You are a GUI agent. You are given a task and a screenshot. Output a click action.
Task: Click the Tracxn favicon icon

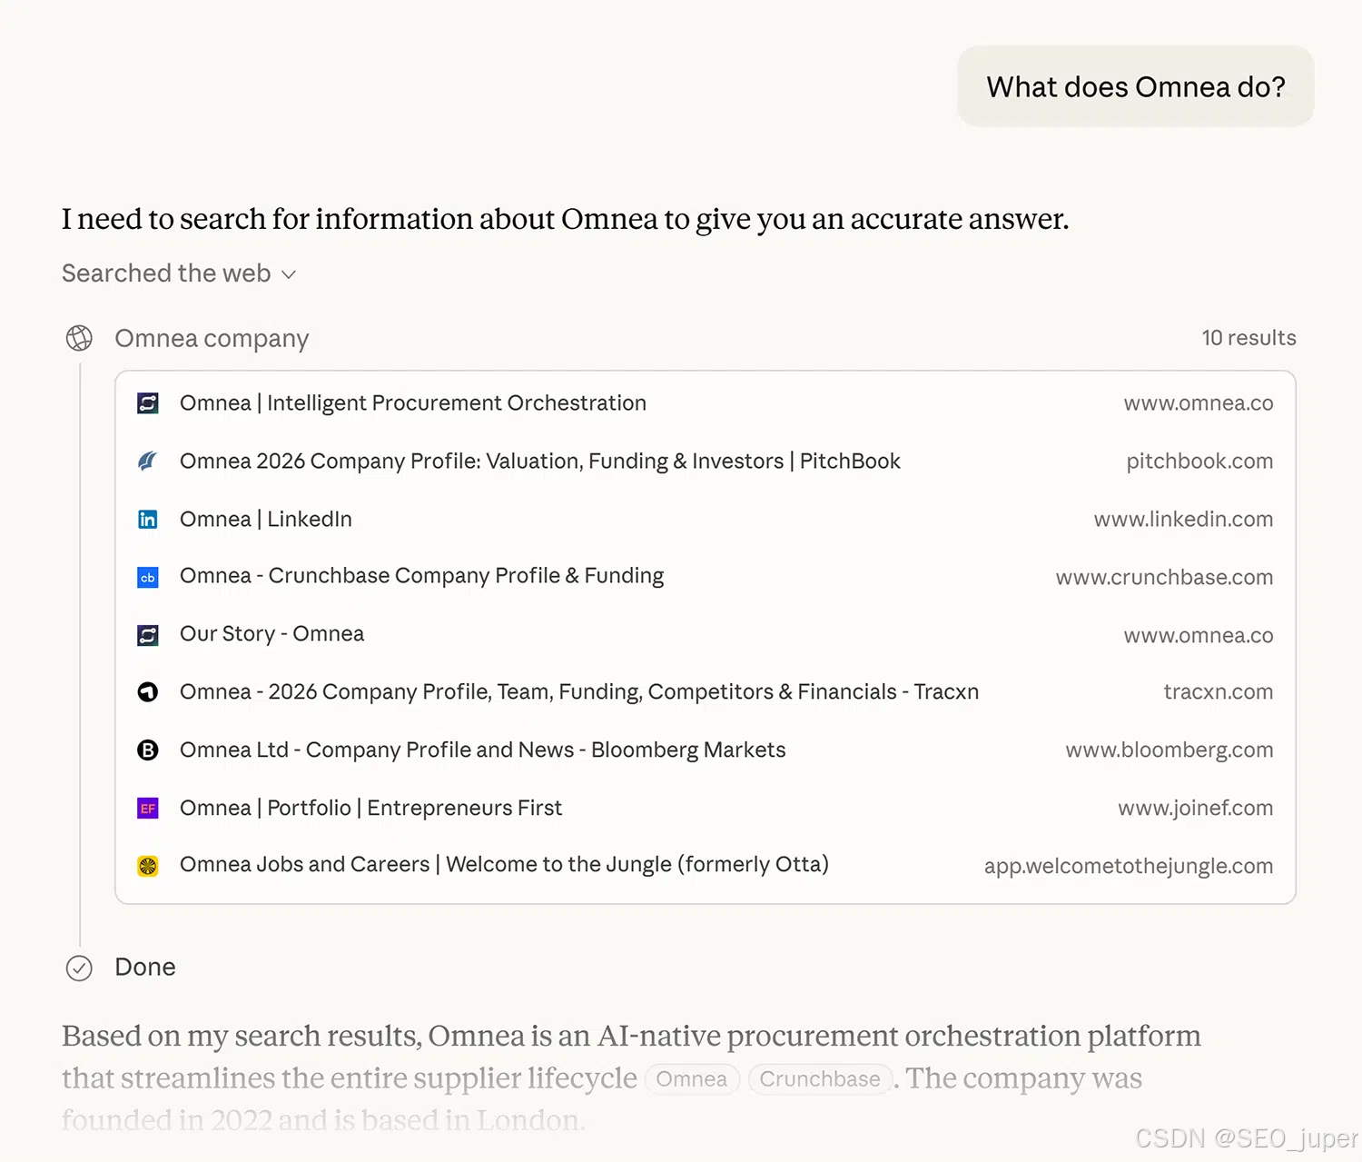147,692
